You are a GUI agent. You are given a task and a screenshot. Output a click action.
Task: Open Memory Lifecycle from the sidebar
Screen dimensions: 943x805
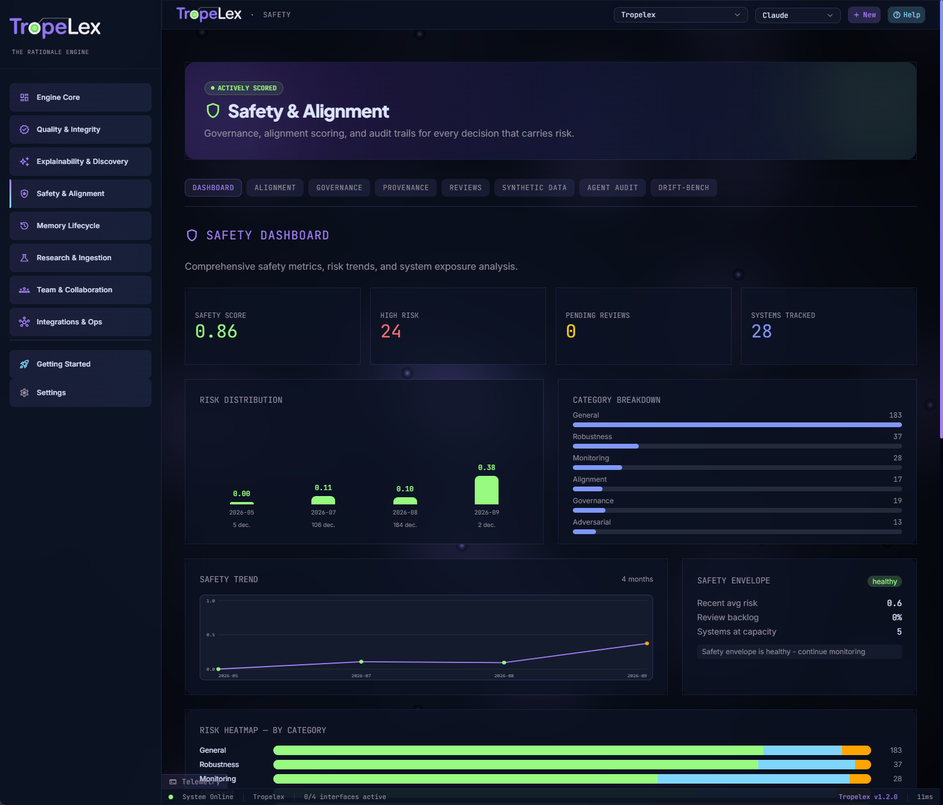click(x=80, y=226)
